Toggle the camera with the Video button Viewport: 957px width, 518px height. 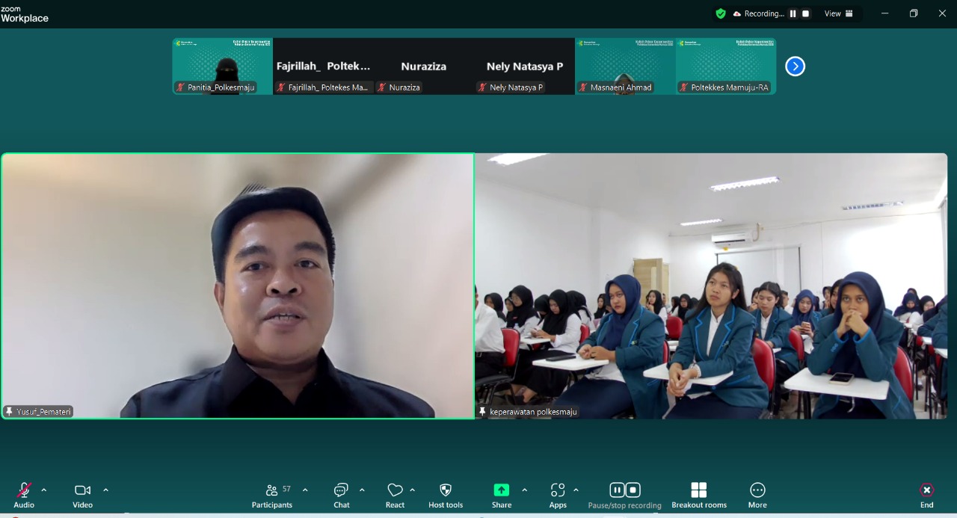82,490
